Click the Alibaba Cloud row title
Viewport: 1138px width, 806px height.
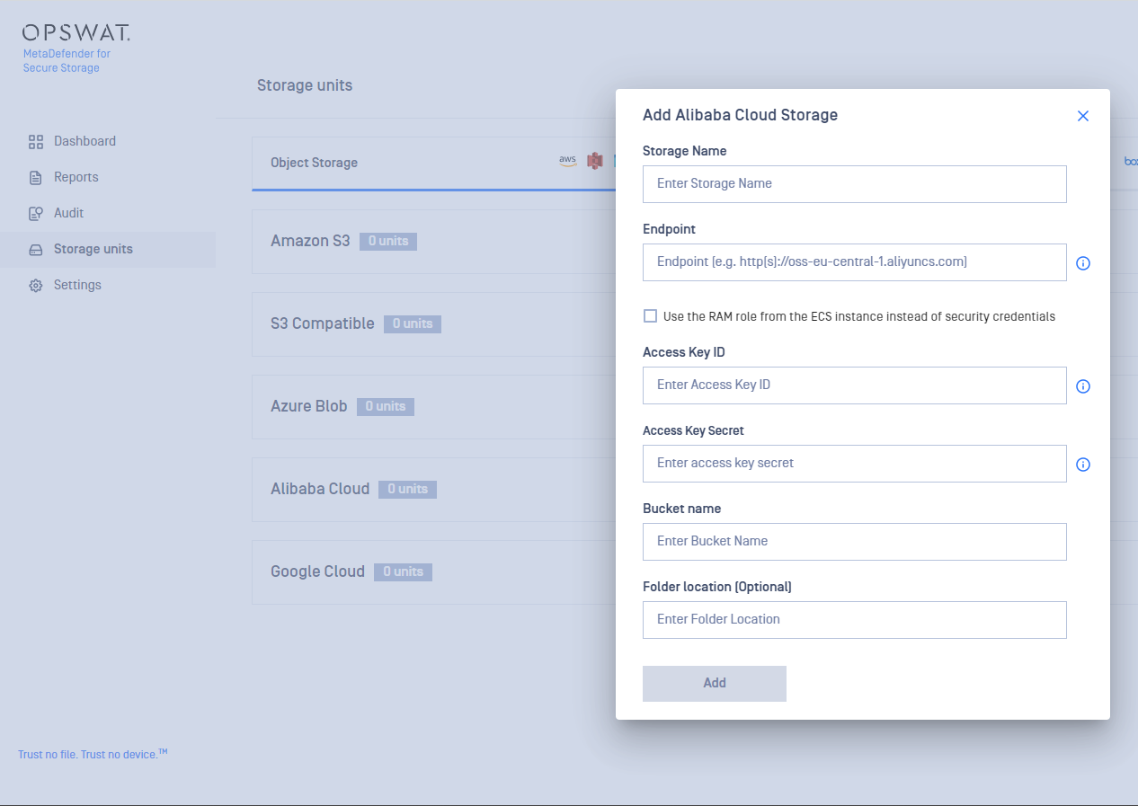tap(320, 489)
